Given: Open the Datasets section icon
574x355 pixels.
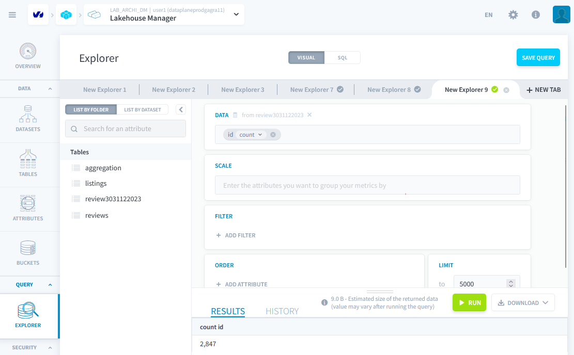Looking at the screenshot, I should pos(28,115).
